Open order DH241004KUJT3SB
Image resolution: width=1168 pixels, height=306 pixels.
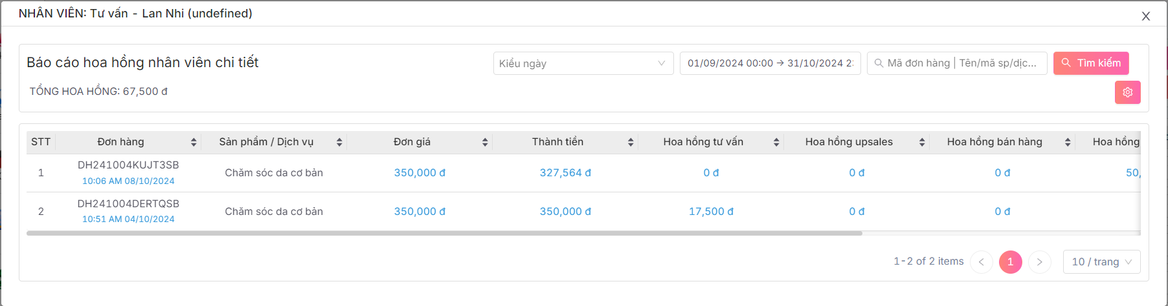[x=128, y=165]
